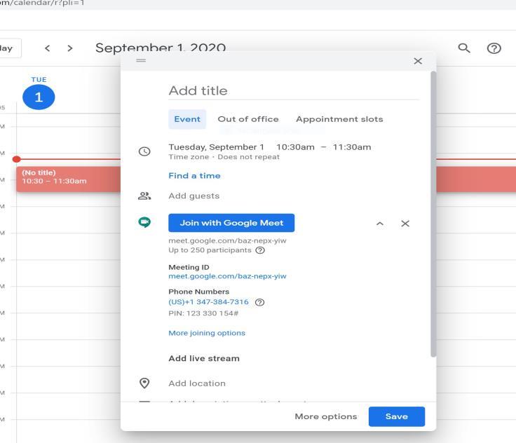Click the Time zone option
The image size is (516, 443).
click(x=189, y=157)
